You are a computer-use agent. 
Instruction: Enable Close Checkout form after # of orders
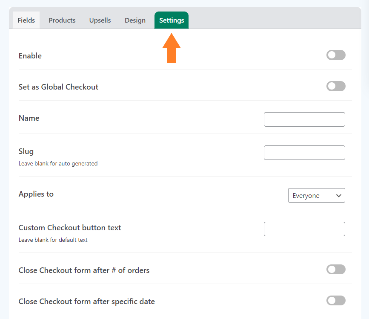pyautogui.click(x=336, y=270)
